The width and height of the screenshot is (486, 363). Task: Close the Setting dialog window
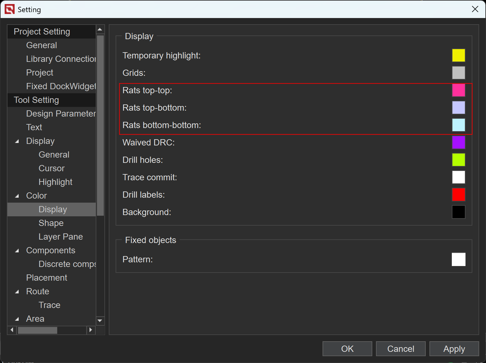[x=475, y=9]
